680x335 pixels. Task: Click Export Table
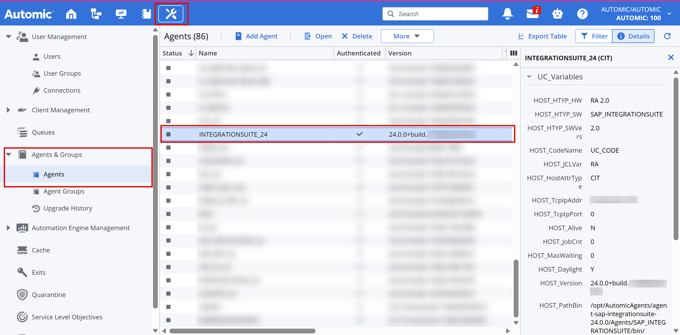pyautogui.click(x=542, y=36)
